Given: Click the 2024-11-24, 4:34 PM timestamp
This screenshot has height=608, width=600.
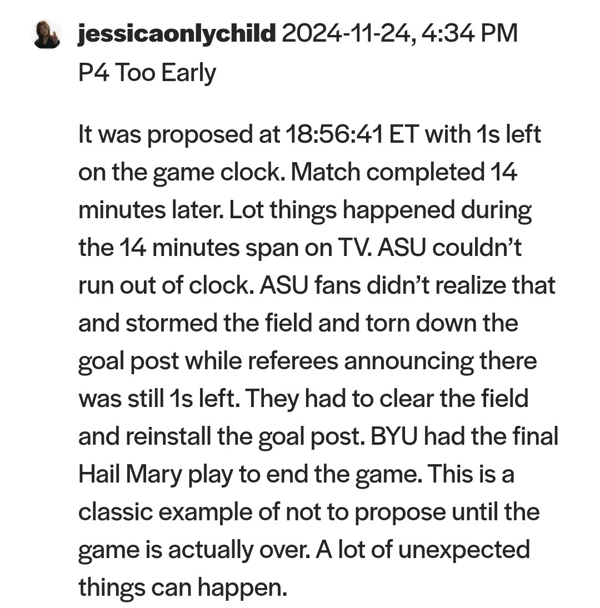Looking at the screenshot, I should (x=399, y=33).
